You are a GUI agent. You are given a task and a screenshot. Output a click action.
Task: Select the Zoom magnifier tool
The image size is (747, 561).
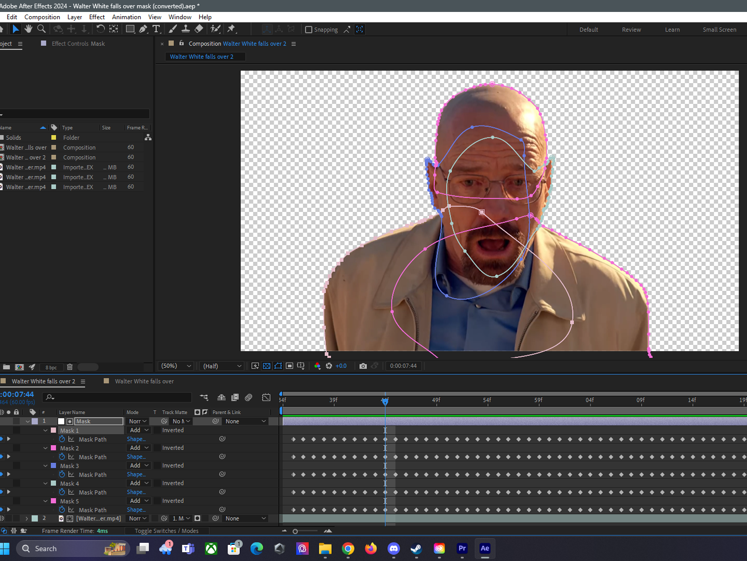point(42,29)
